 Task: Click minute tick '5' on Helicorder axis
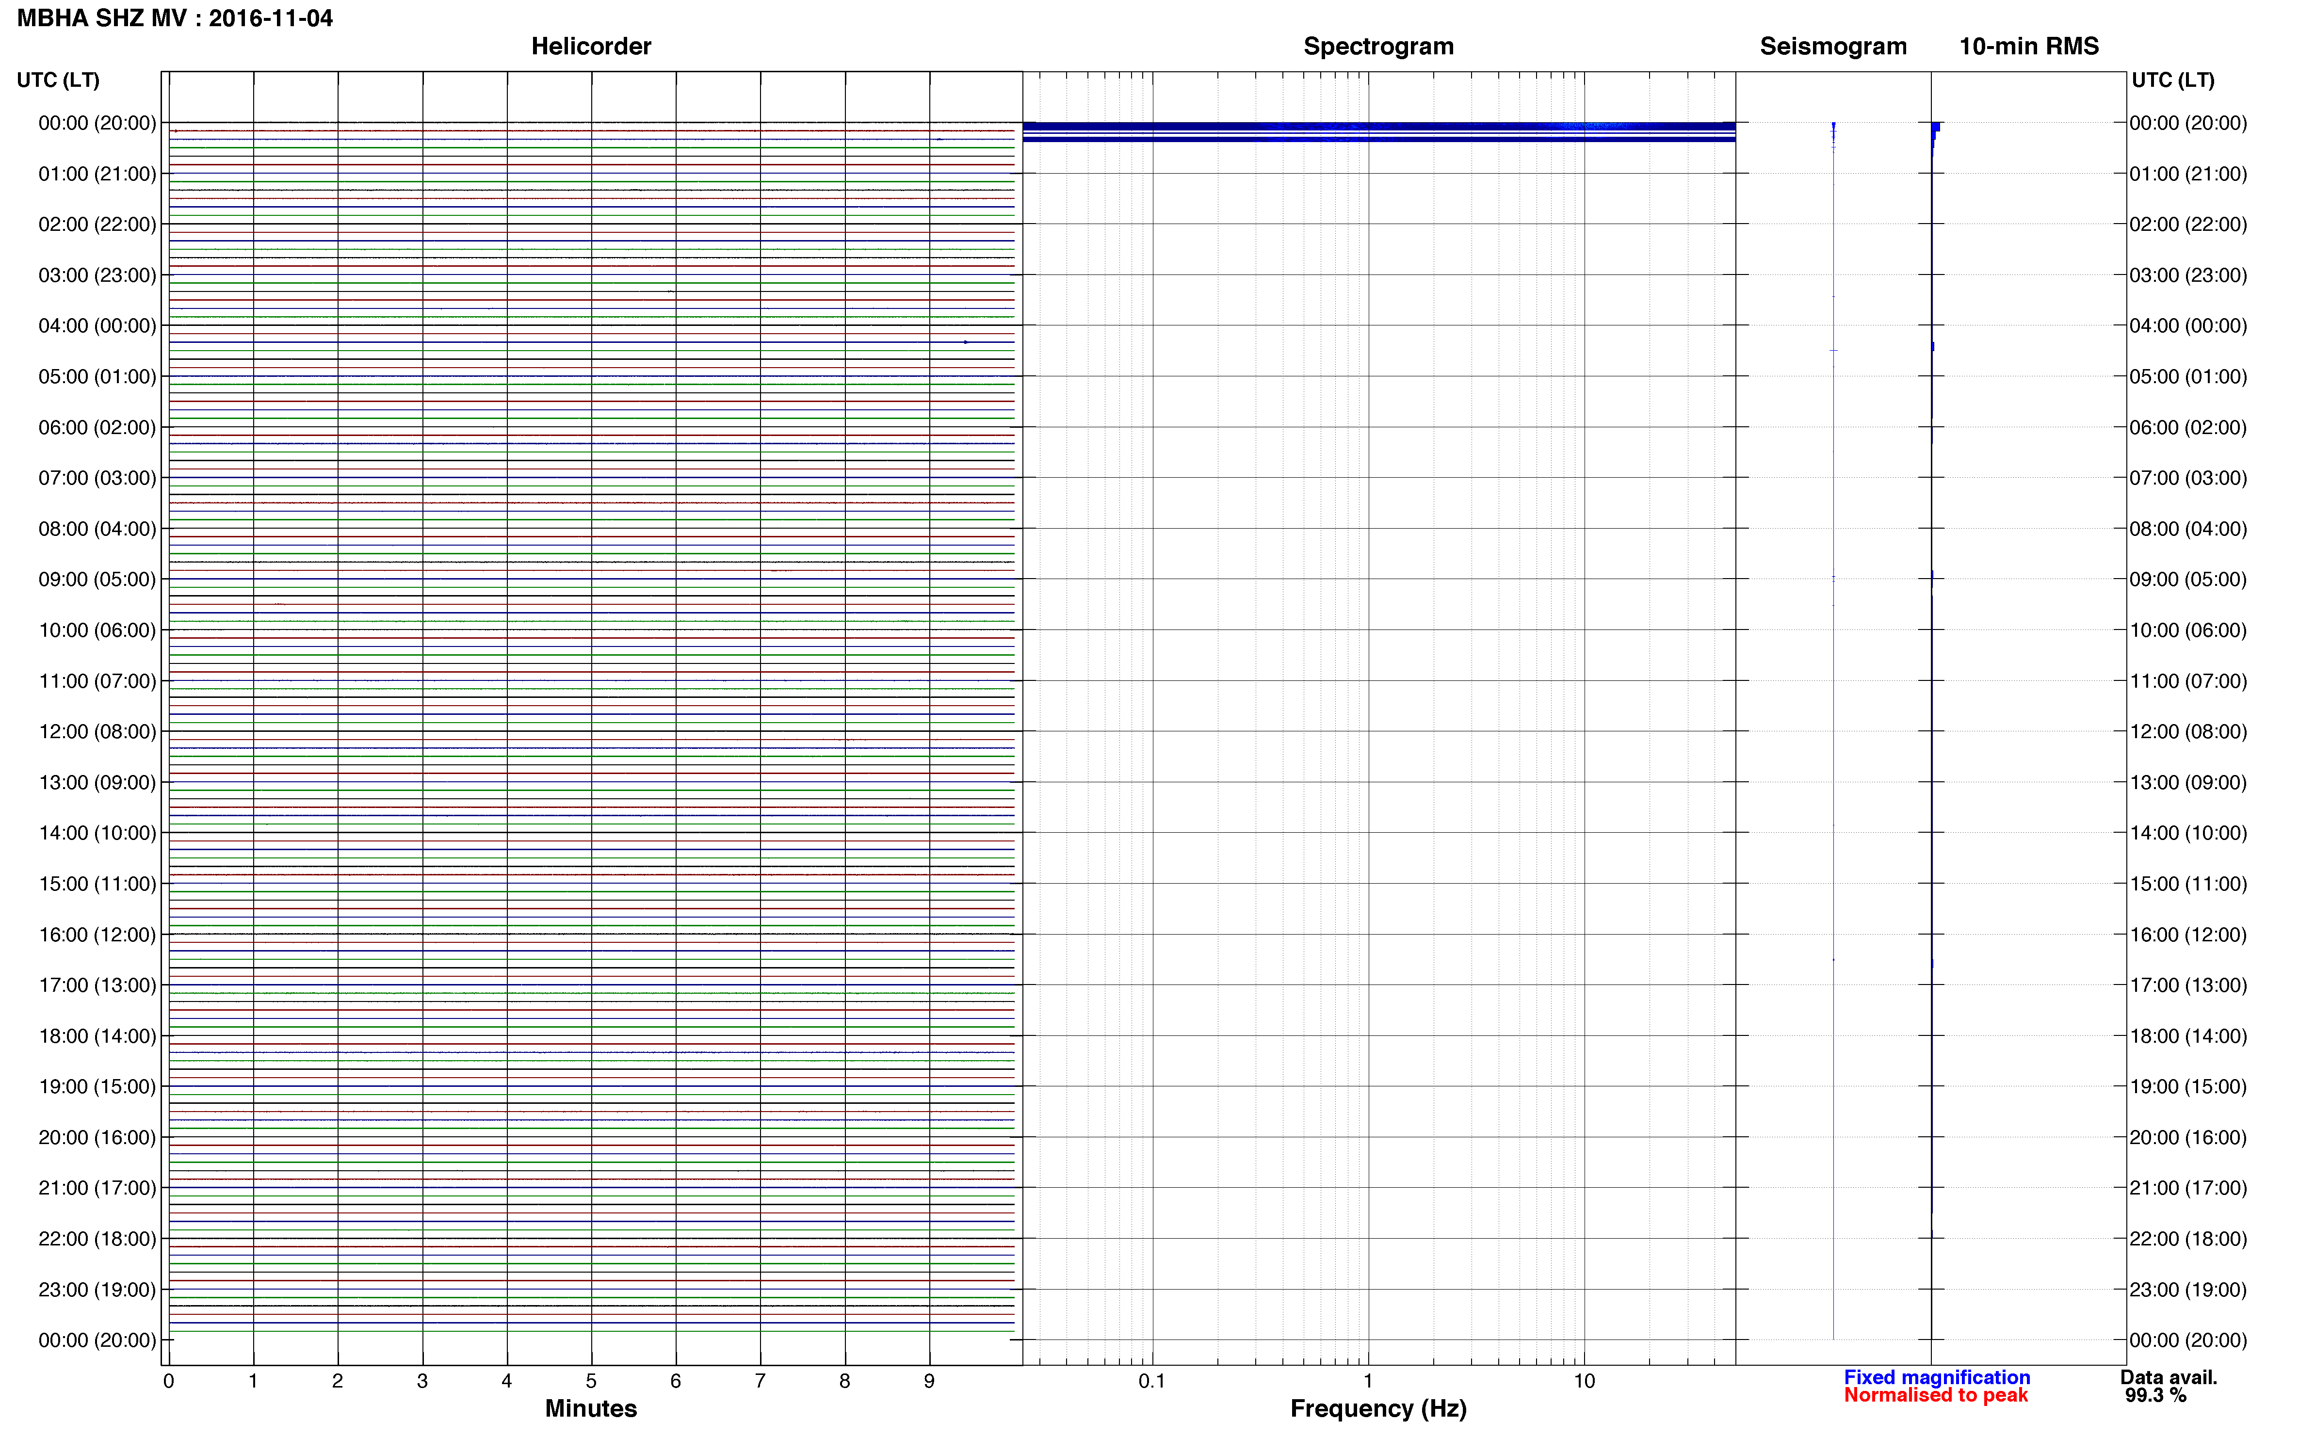pos(591,1381)
